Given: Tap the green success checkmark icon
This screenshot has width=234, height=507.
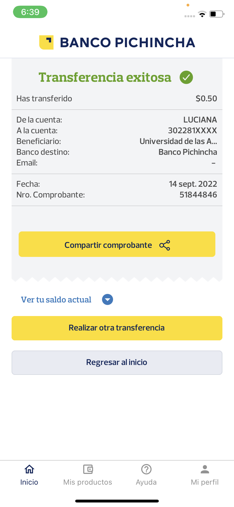Looking at the screenshot, I should [186, 77].
